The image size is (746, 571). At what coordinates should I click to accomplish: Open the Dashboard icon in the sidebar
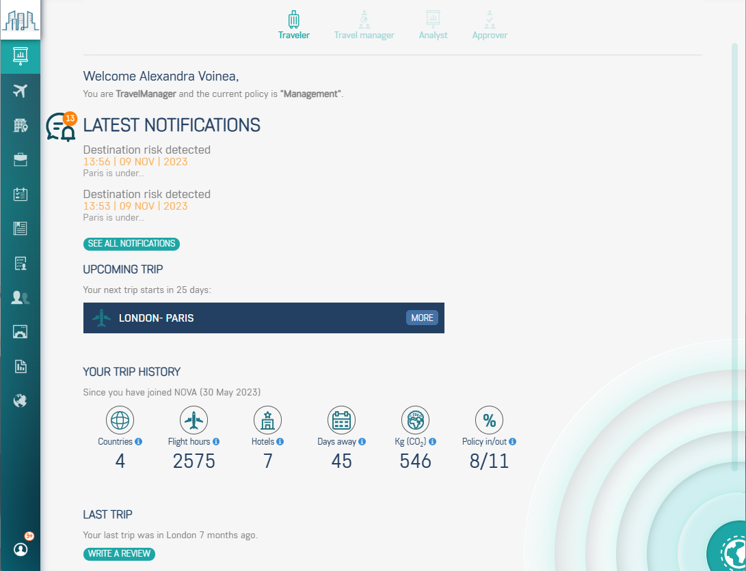[21, 57]
